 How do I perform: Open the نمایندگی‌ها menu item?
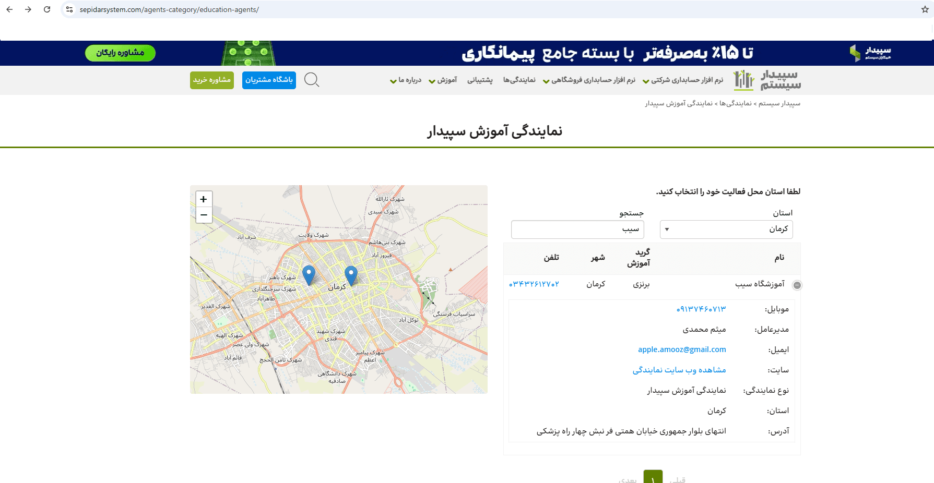pyautogui.click(x=519, y=80)
